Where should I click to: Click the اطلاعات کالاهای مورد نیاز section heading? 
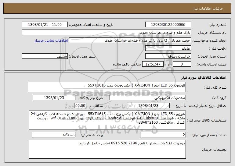(204, 78)
